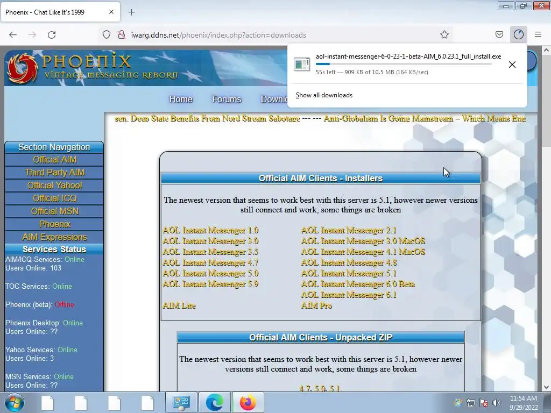
Task: Download AOL Instant Messenger 5.1
Action: click(349, 273)
